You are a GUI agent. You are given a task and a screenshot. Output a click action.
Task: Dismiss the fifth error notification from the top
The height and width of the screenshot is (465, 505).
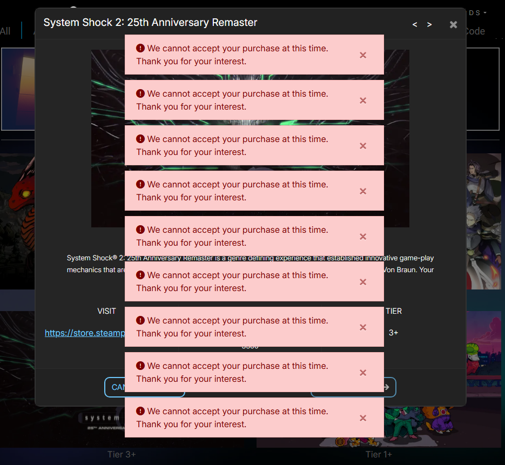363,237
